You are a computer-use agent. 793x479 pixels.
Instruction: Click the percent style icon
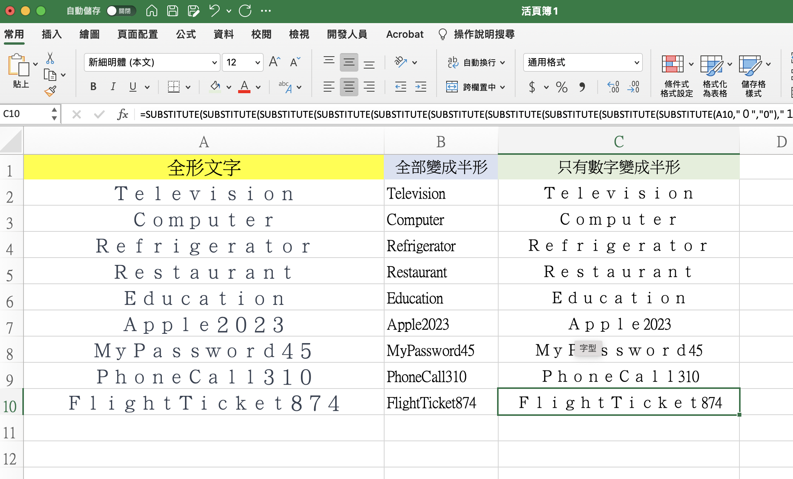coord(561,87)
